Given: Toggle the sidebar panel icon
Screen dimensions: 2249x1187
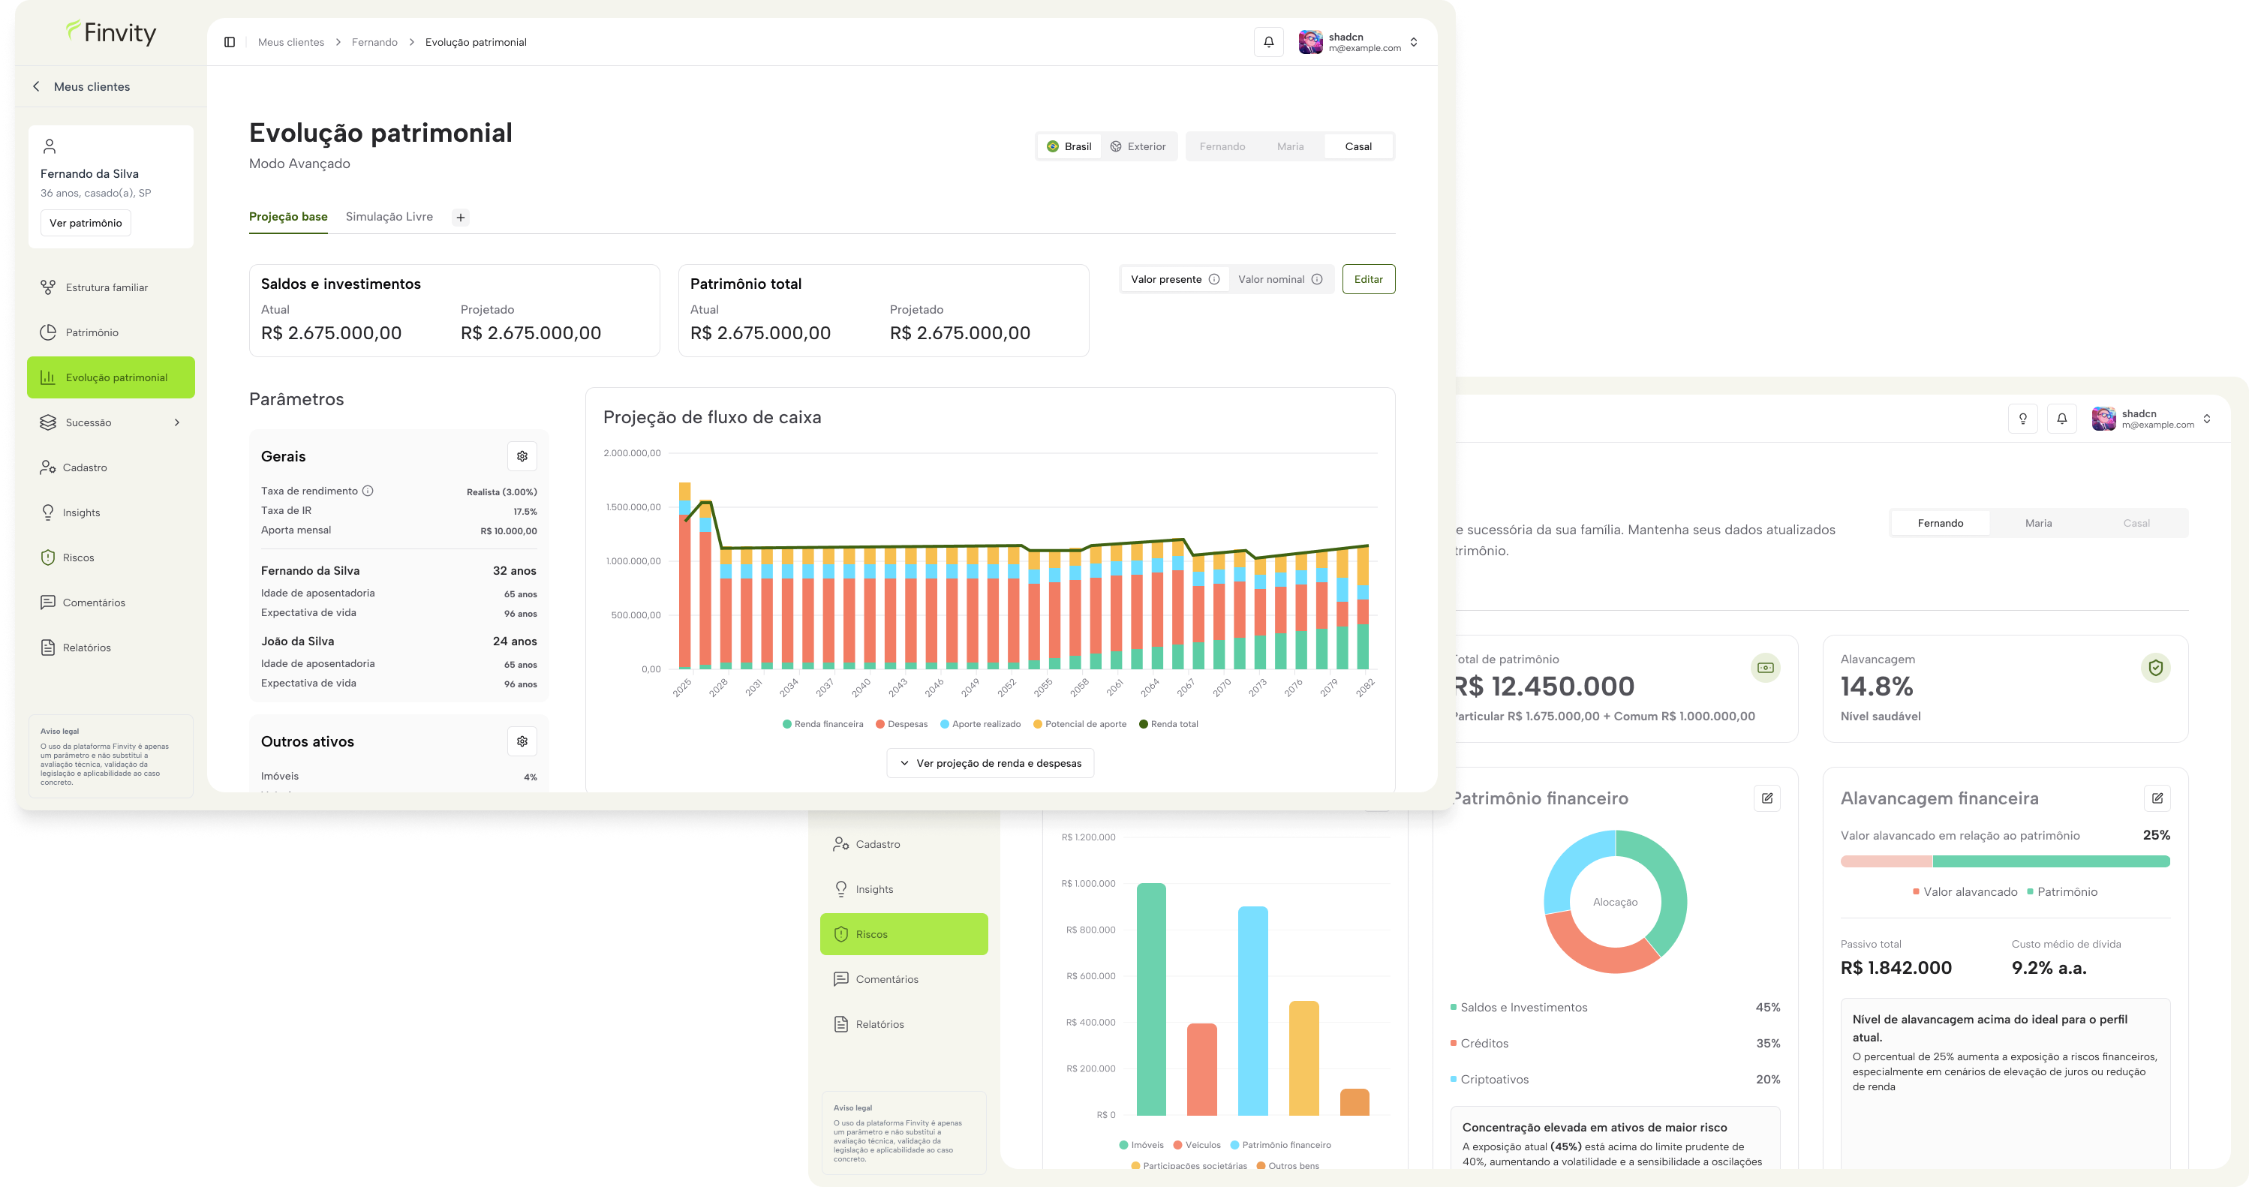Looking at the screenshot, I should tap(230, 42).
